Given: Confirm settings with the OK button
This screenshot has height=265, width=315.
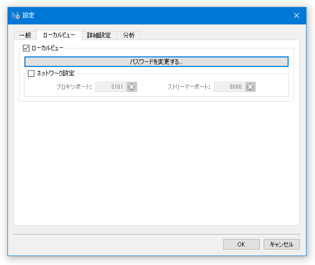Looking at the screenshot, I should tap(241, 244).
